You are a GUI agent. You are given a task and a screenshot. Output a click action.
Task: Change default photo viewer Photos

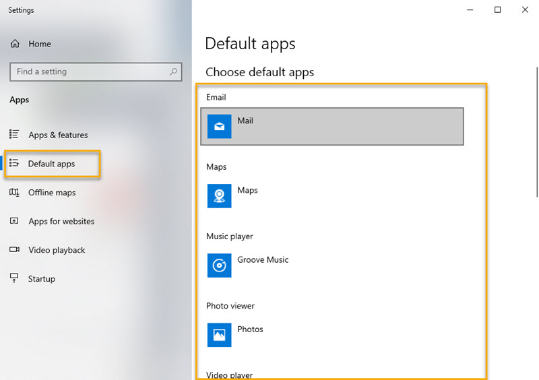(332, 335)
